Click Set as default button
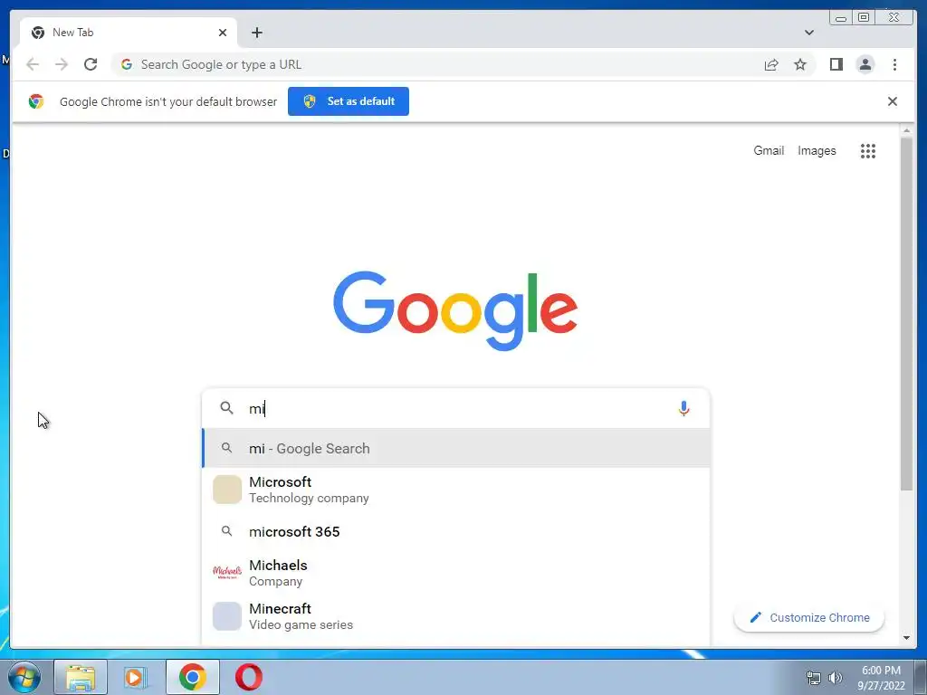Image resolution: width=927 pixels, height=695 pixels. (x=349, y=101)
